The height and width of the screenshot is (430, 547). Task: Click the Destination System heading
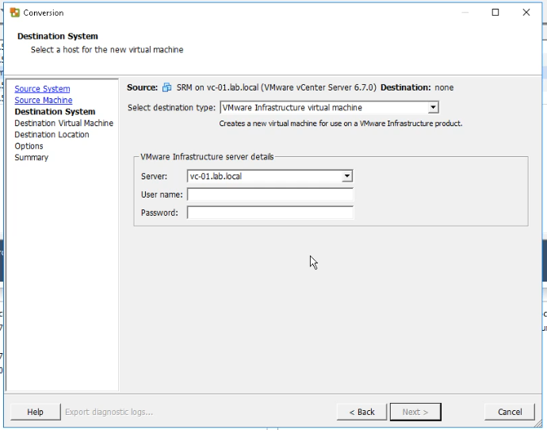coord(58,36)
